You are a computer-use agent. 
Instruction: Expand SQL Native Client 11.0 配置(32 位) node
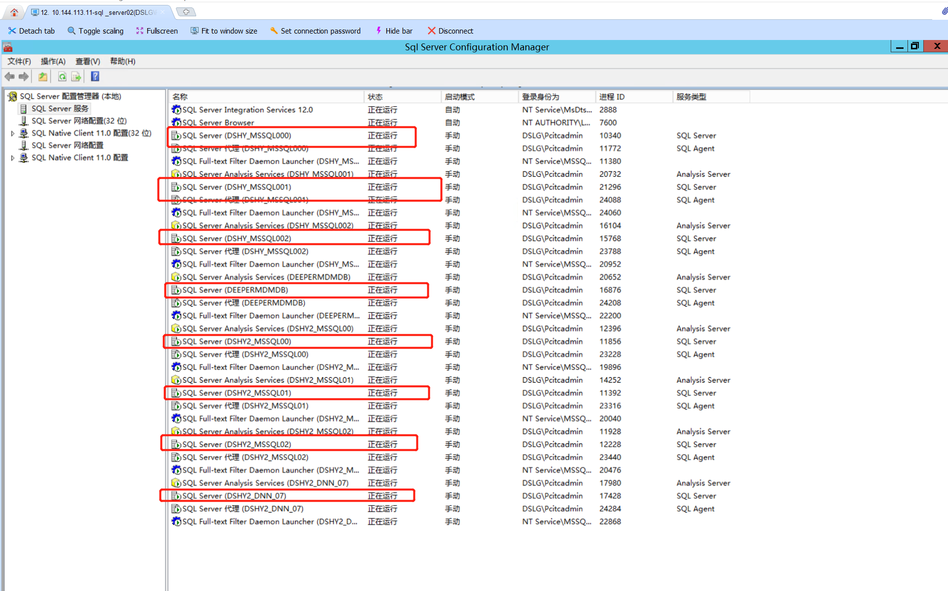tap(12, 133)
